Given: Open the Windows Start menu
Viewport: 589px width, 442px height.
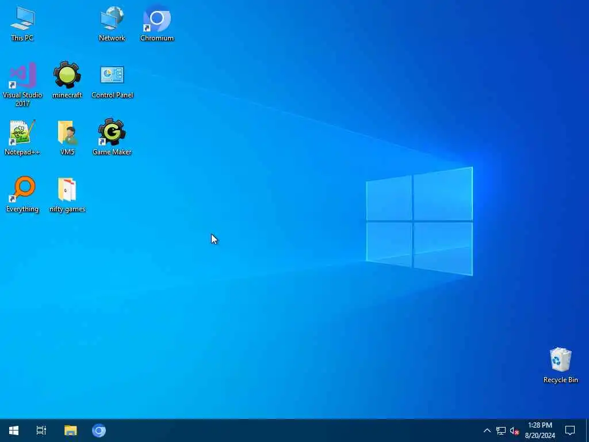Looking at the screenshot, I should coord(14,430).
